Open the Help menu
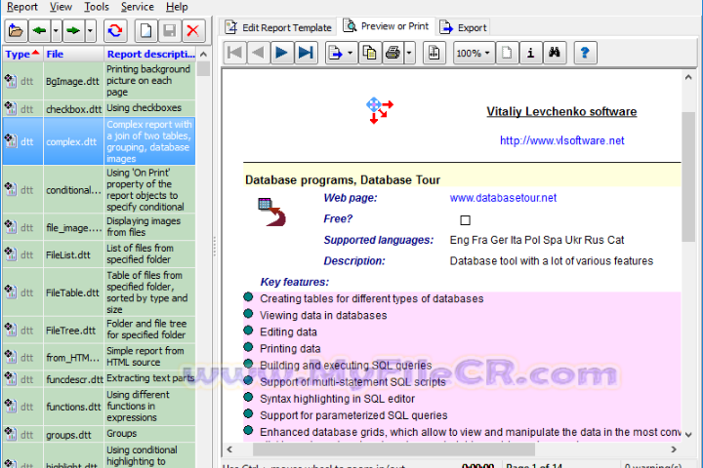 point(177,7)
